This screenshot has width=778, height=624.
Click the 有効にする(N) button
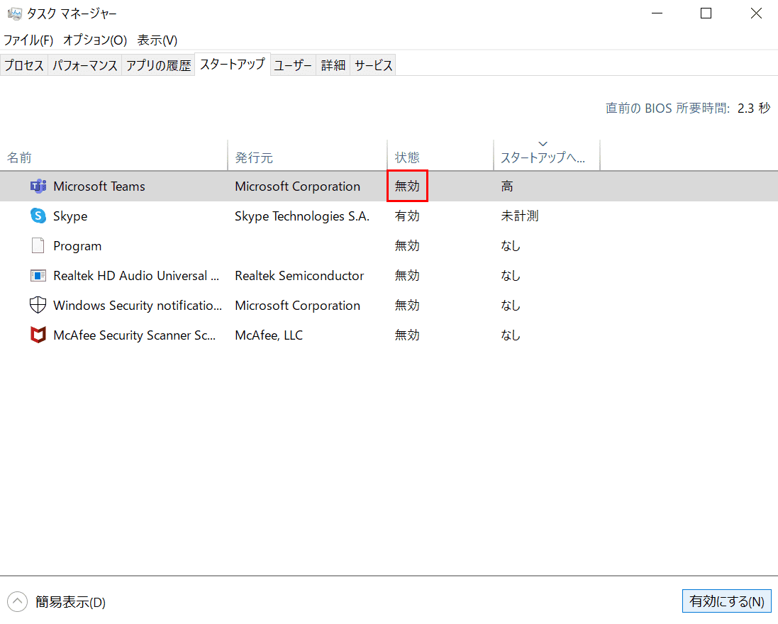click(726, 601)
